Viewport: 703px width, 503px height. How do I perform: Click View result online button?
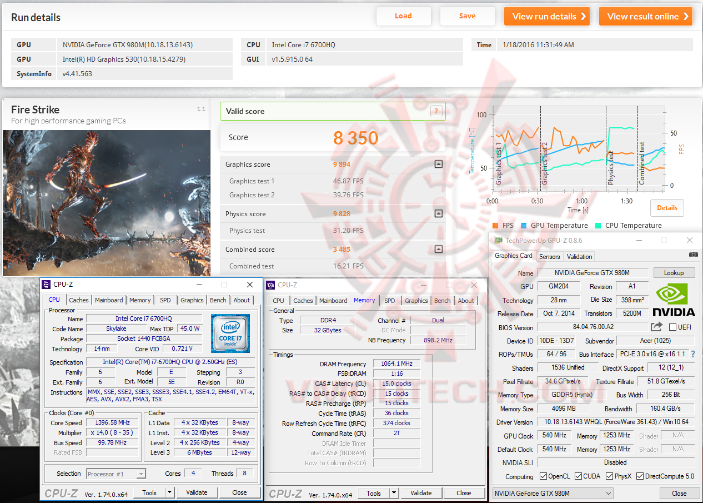pyautogui.click(x=646, y=16)
